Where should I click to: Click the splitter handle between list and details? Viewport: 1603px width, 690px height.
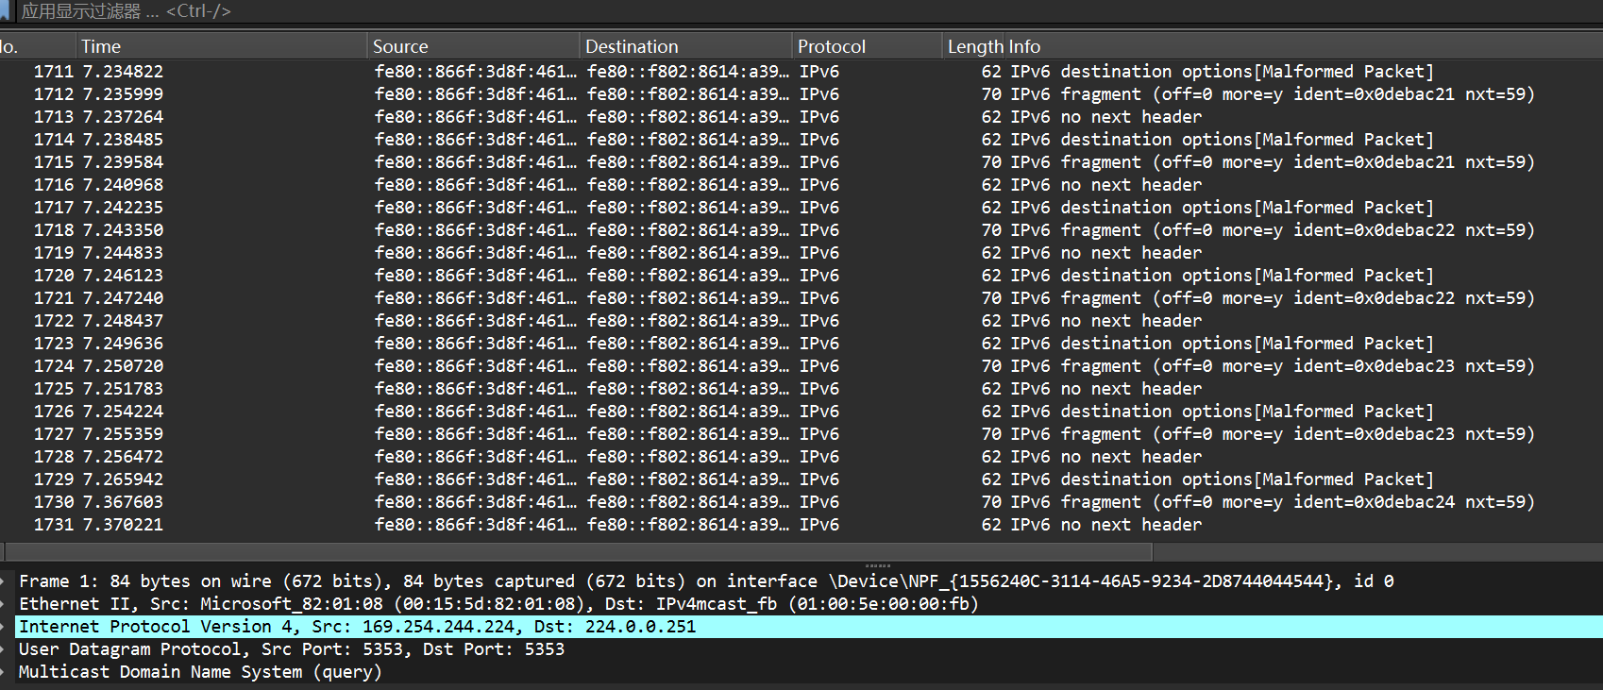[x=878, y=565]
